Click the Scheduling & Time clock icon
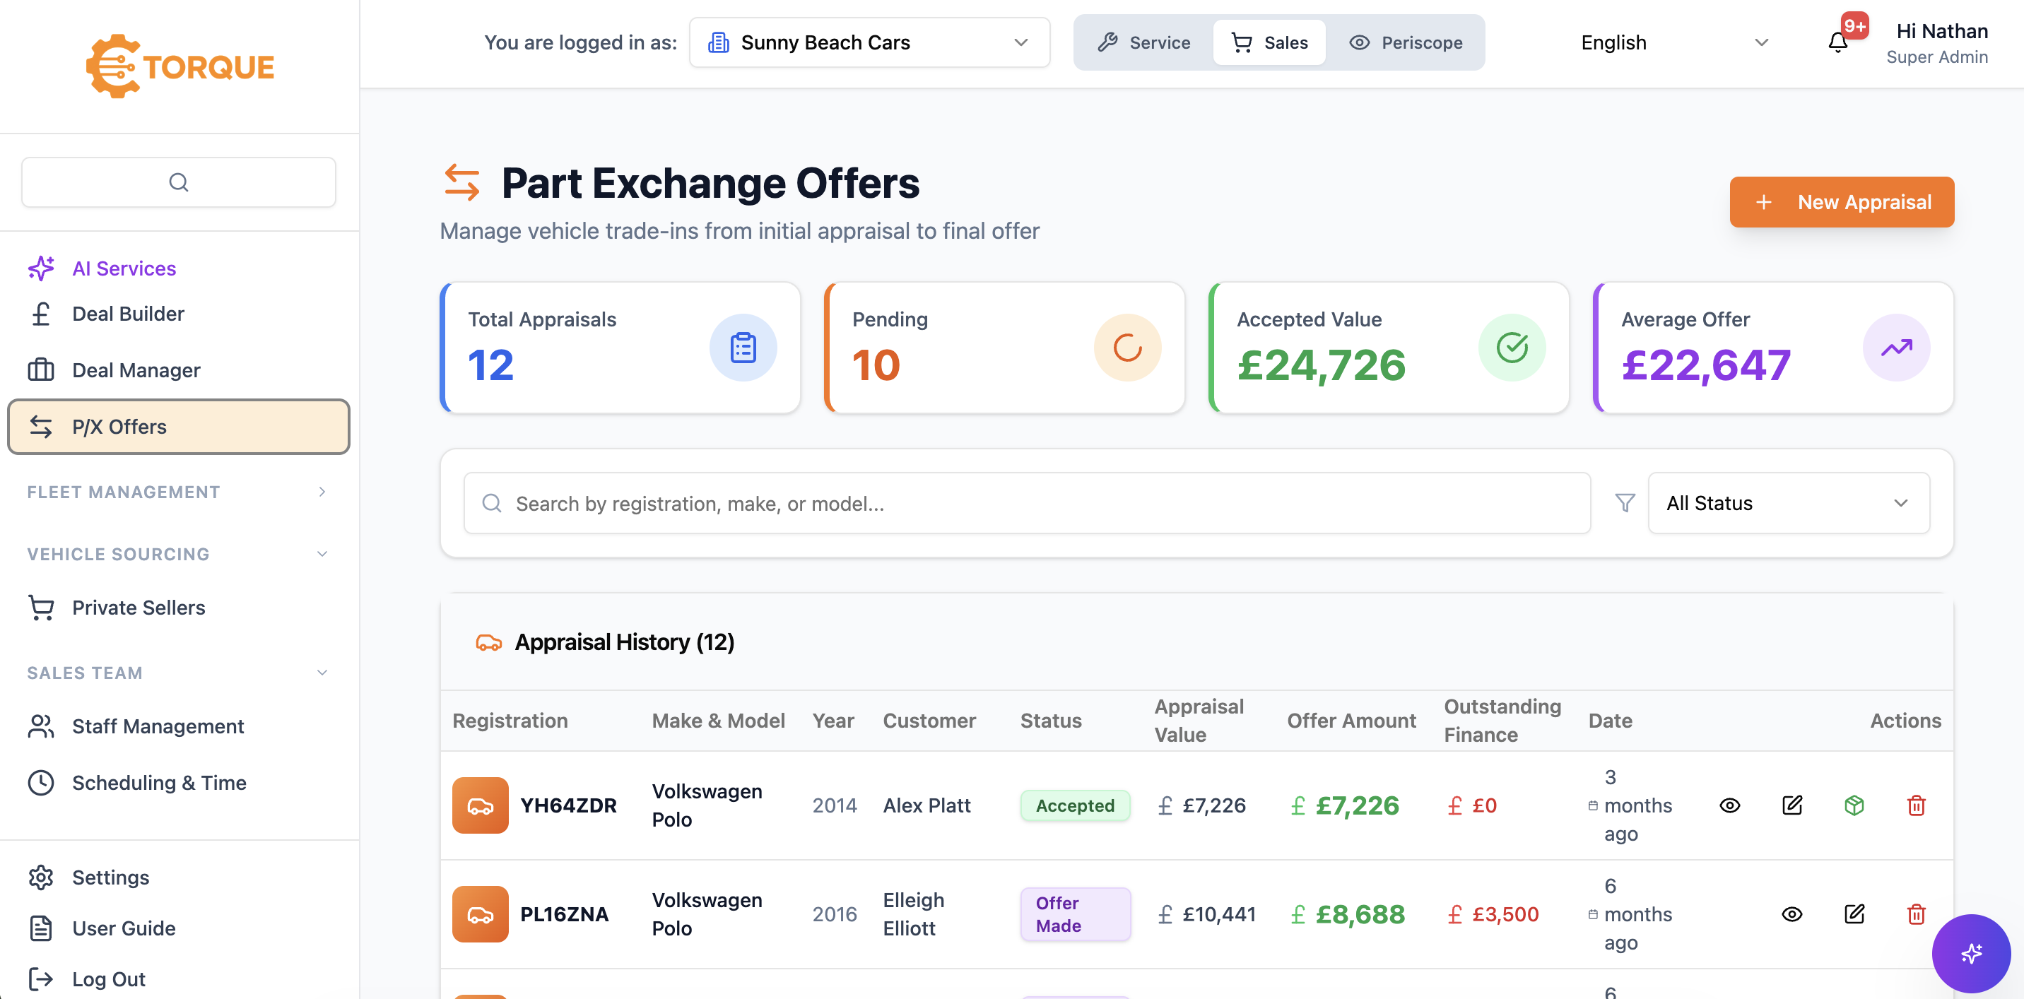This screenshot has height=999, width=2024. [41, 783]
